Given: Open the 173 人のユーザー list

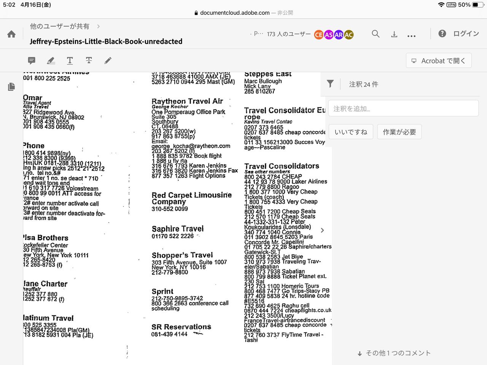Looking at the screenshot, I should [x=289, y=34].
